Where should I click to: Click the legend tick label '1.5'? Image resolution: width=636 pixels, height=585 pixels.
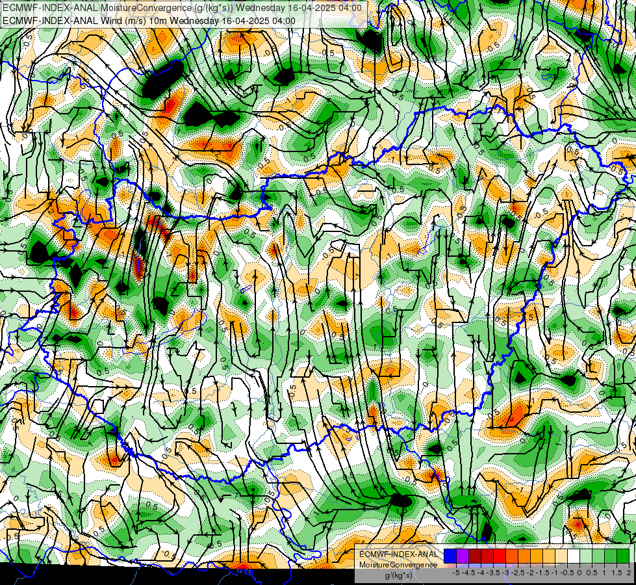[617, 573]
